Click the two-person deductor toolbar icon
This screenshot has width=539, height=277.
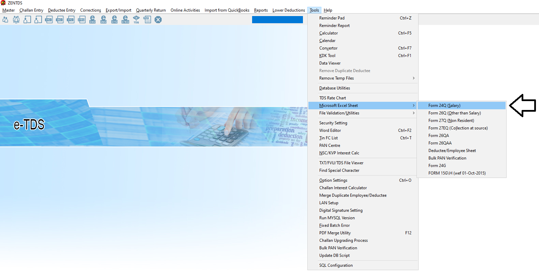[5, 19]
